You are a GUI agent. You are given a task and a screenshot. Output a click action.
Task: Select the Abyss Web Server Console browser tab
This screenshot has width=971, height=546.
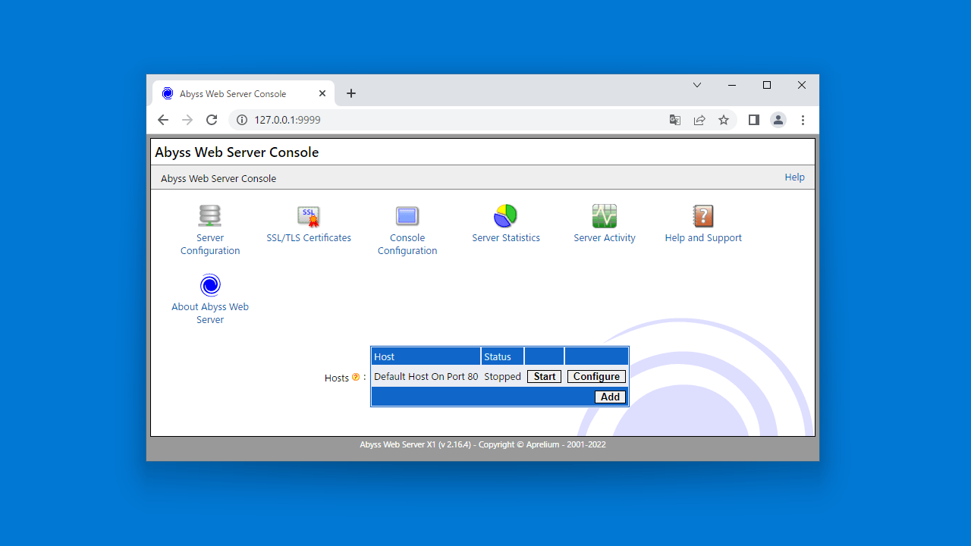pyautogui.click(x=244, y=93)
